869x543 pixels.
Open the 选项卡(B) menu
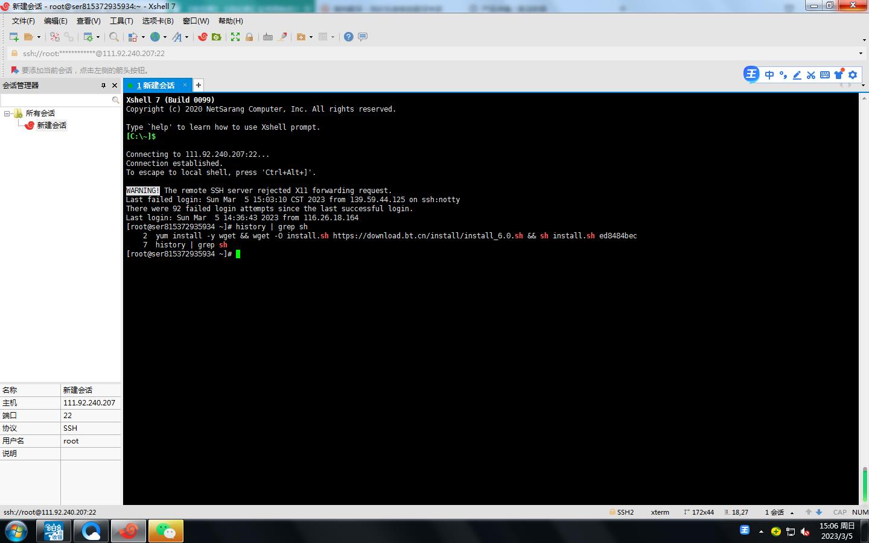(x=158, y=21)
